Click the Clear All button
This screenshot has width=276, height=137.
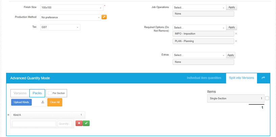coord(55,102)
